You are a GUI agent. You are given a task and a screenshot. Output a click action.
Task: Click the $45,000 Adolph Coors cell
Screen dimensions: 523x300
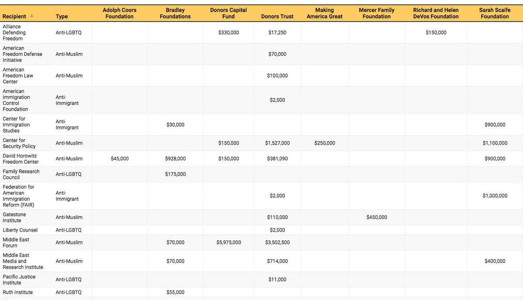coord(119,159)
